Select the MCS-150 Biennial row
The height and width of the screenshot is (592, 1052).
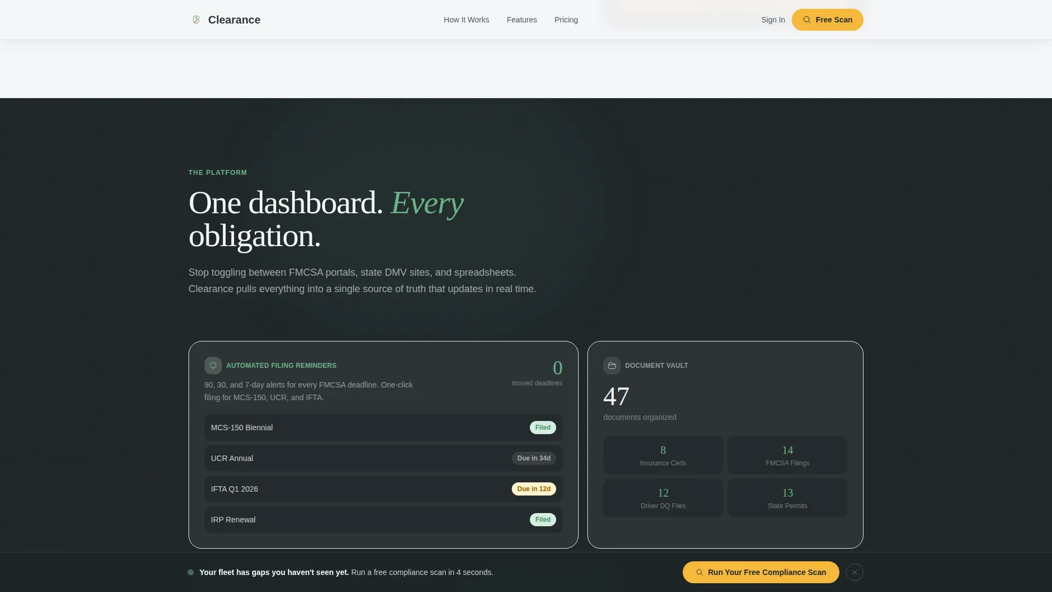[384, 428]
